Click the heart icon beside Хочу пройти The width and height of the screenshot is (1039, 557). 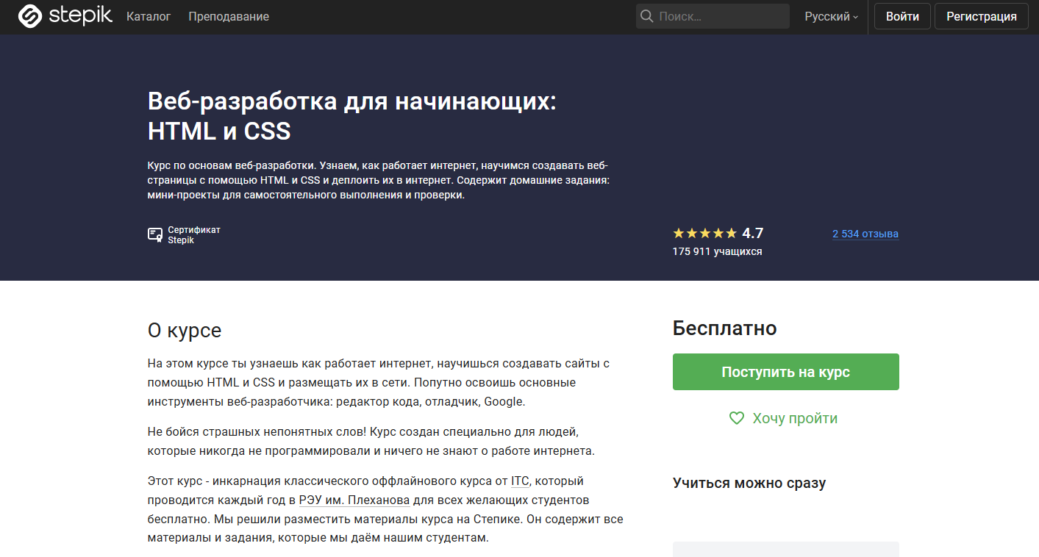click(737, 417)
